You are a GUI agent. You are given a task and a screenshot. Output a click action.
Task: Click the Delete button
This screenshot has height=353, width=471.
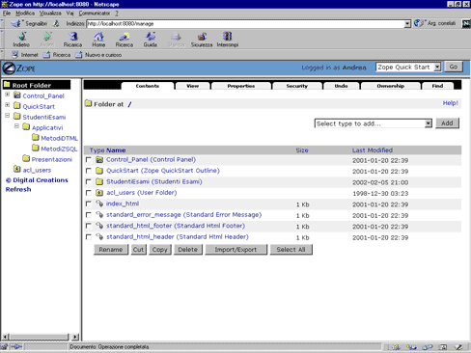[x=188, y=250]
